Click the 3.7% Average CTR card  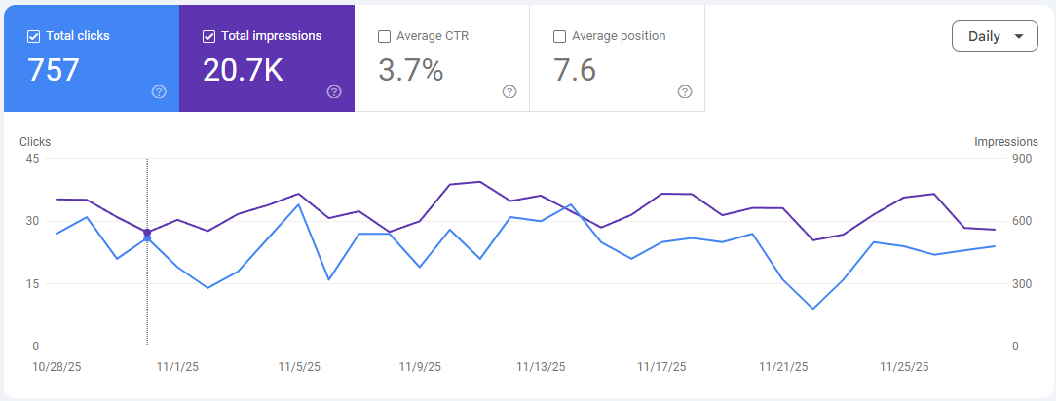click(442, 58)
